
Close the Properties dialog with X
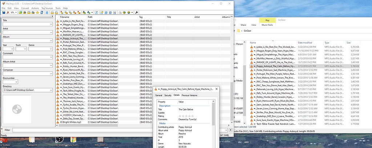pos(217,89)
